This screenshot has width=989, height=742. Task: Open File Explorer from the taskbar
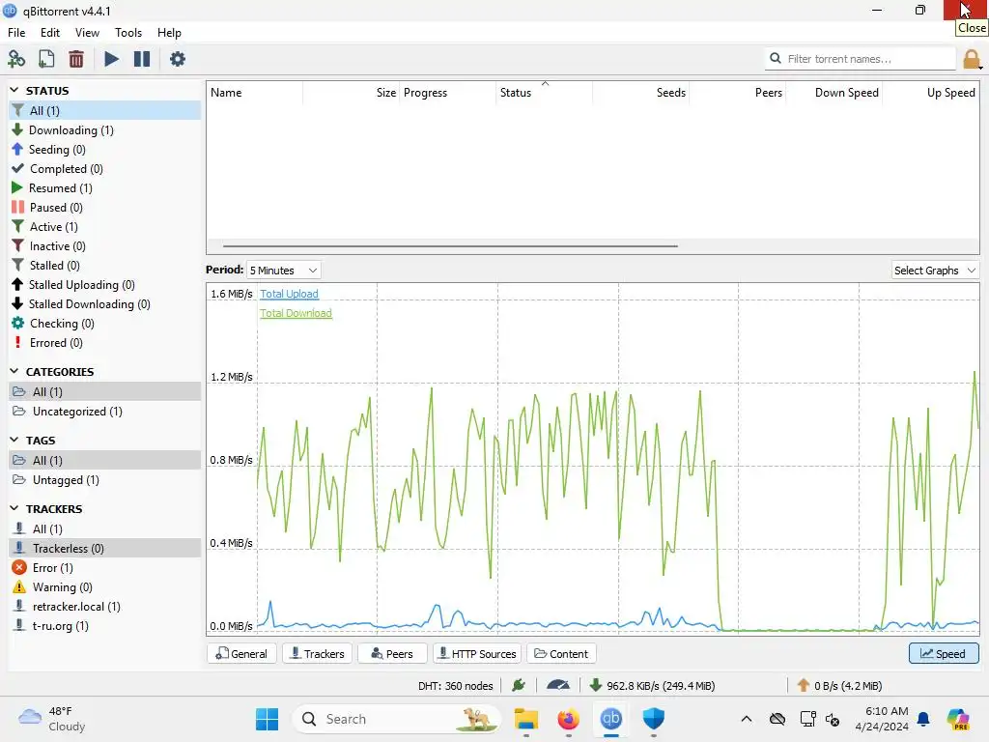click(x=525, y=719)
